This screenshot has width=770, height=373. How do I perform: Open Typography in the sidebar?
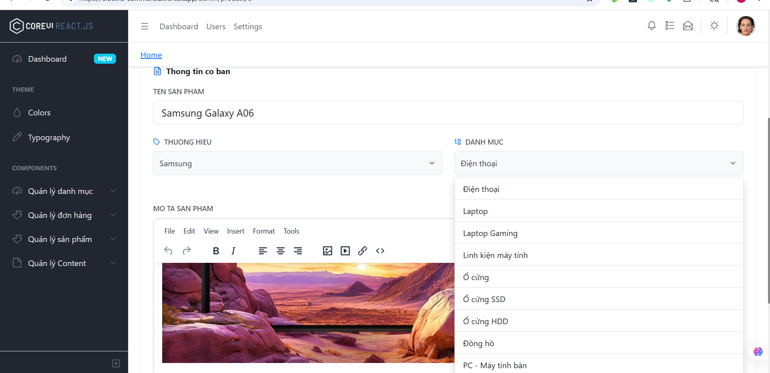[64, 137]
